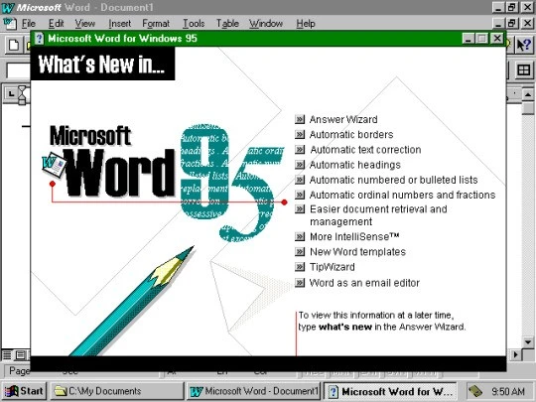Switch to Microsoft Word - Document1 taskbar button
Screen dimensions: 536x402
(253, 391)
